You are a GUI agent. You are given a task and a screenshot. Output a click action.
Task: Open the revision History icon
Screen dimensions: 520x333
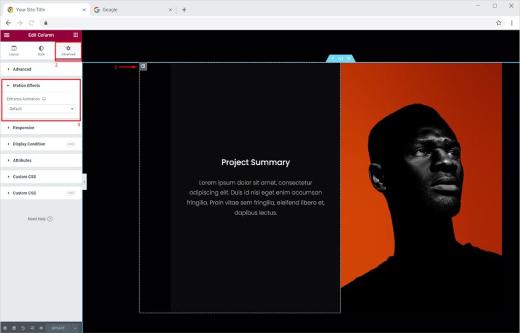click(x=23, y=328)
